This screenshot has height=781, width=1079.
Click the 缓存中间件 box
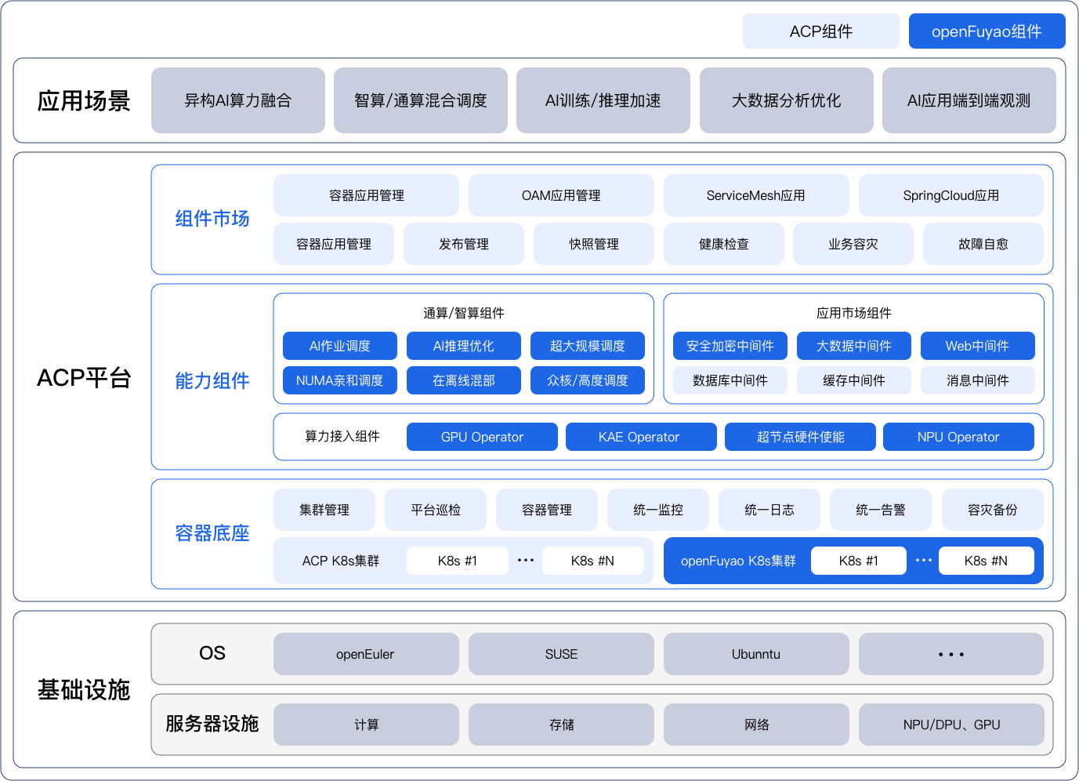853,380
